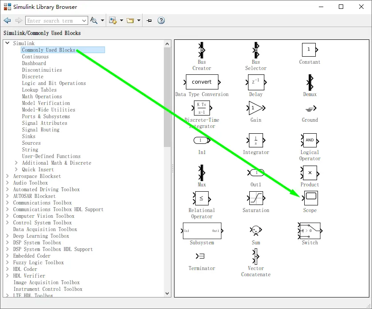Select the Subsystem block
The height and width of the screenshot is (309, 372).
coord(202,231)
